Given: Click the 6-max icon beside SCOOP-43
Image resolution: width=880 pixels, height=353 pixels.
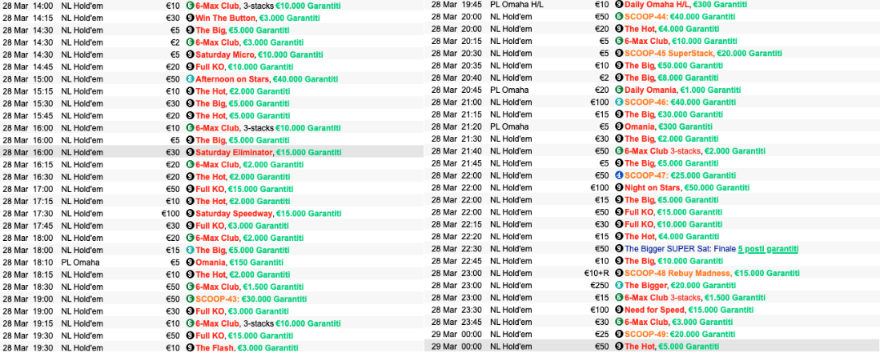Looking at the screenshot, I should (190, 299).
